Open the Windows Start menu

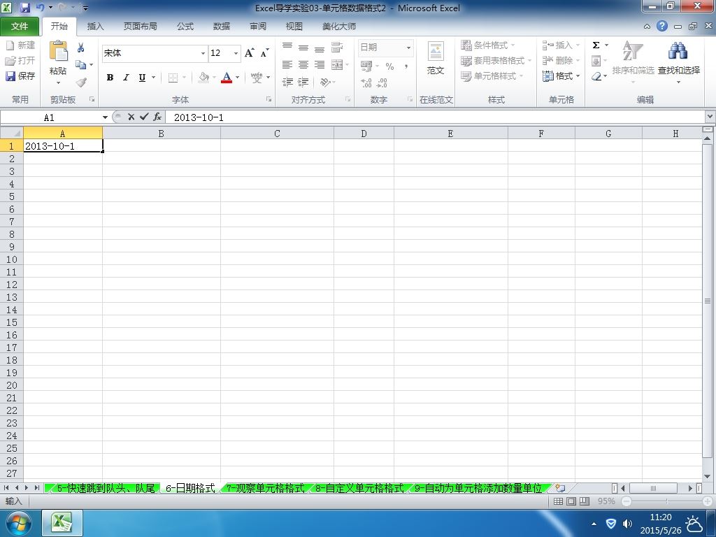18,523
